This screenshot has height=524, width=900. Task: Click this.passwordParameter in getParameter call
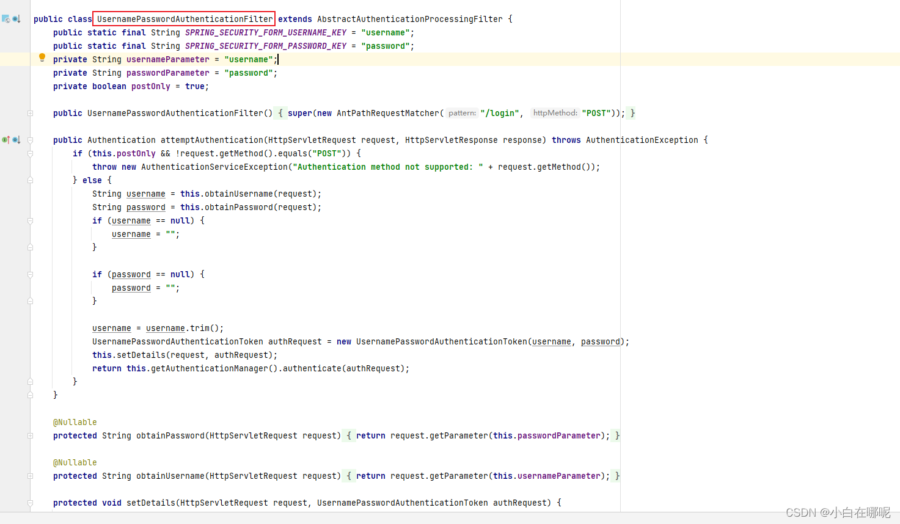click(x=547, y=435)
